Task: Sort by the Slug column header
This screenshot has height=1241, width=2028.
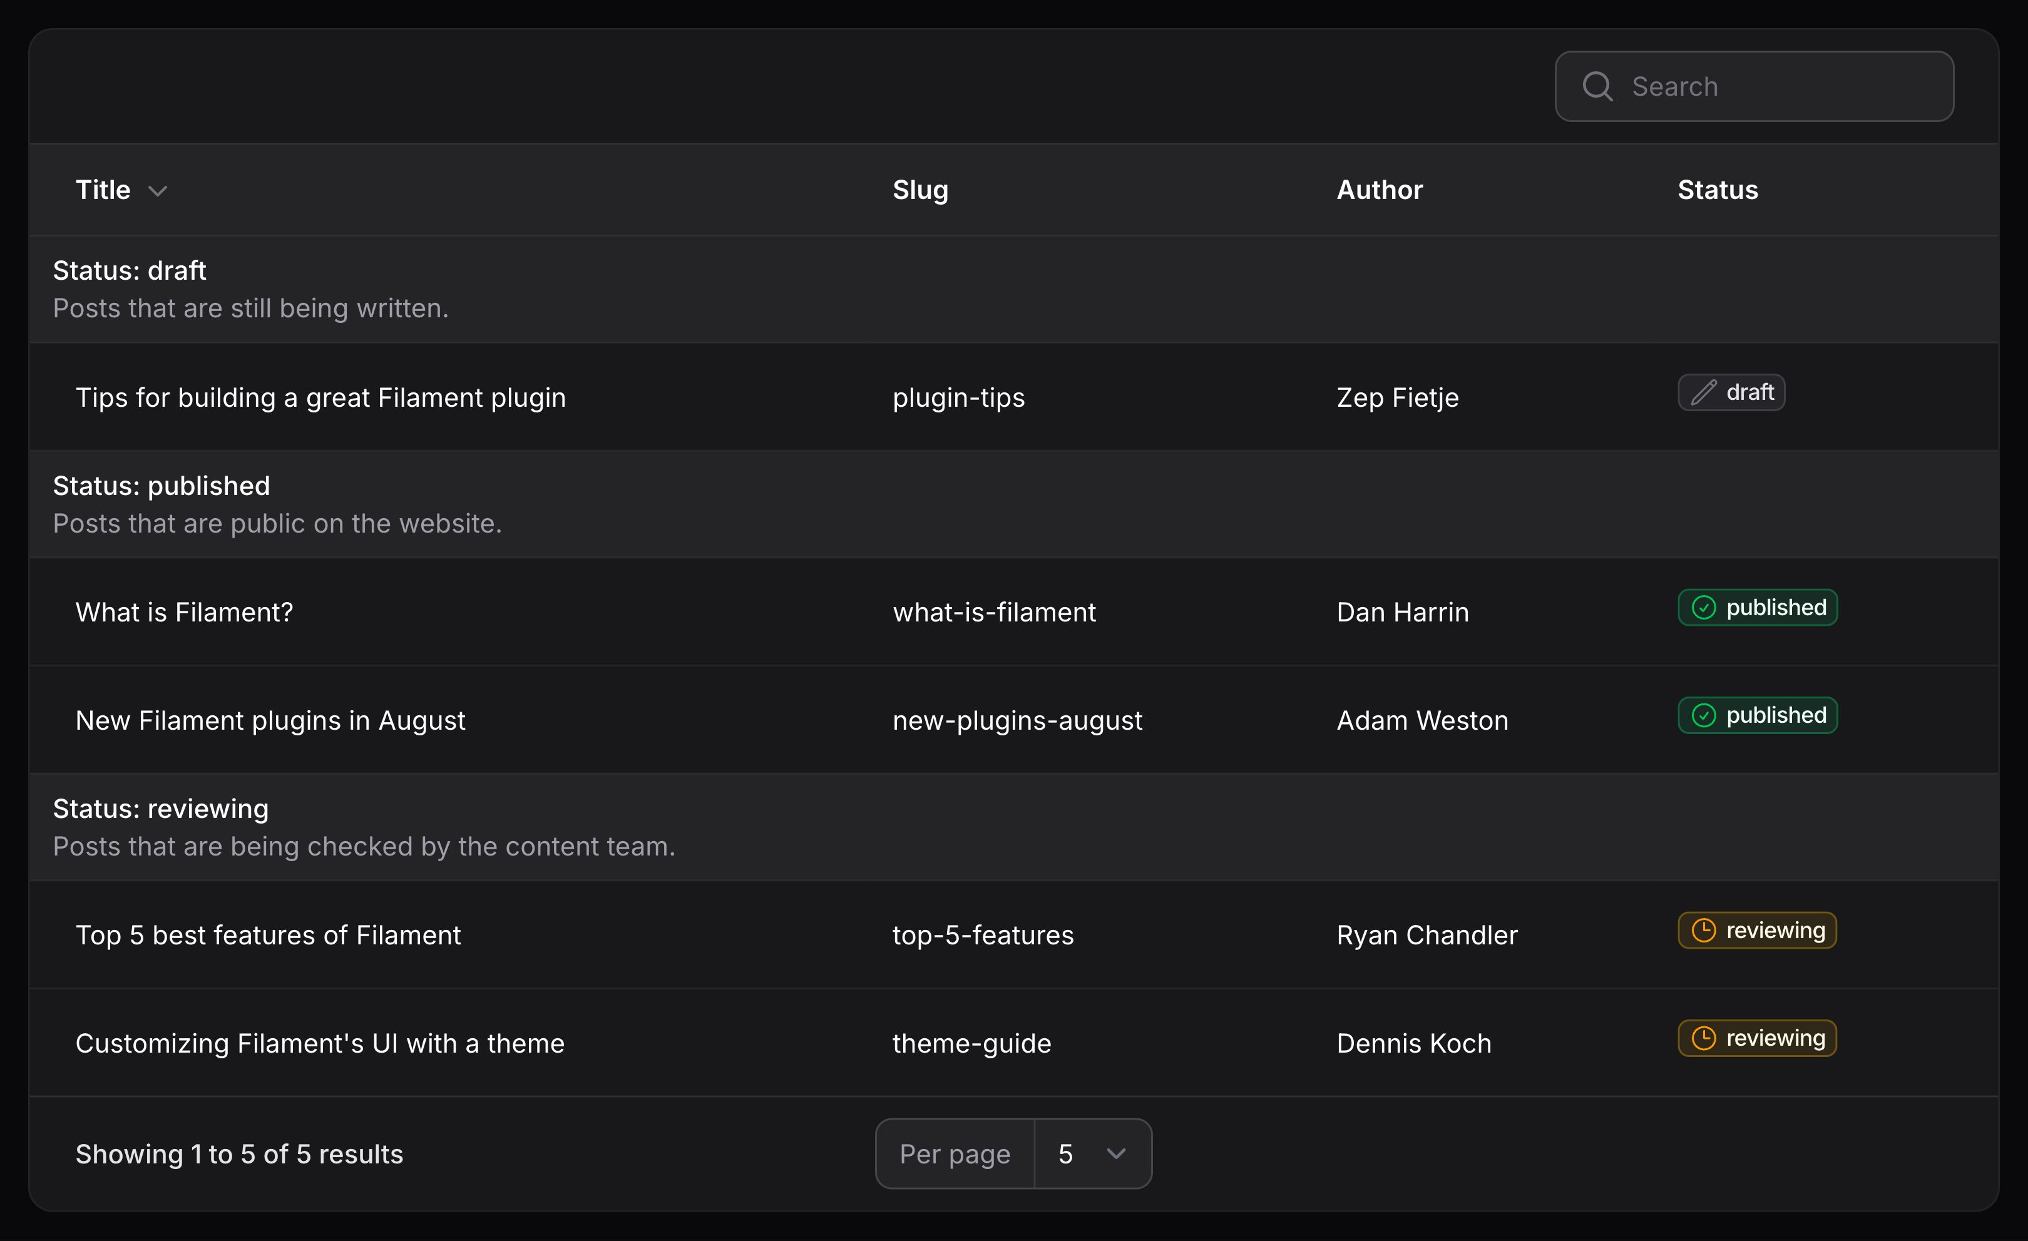Action: tap(920, 190)
